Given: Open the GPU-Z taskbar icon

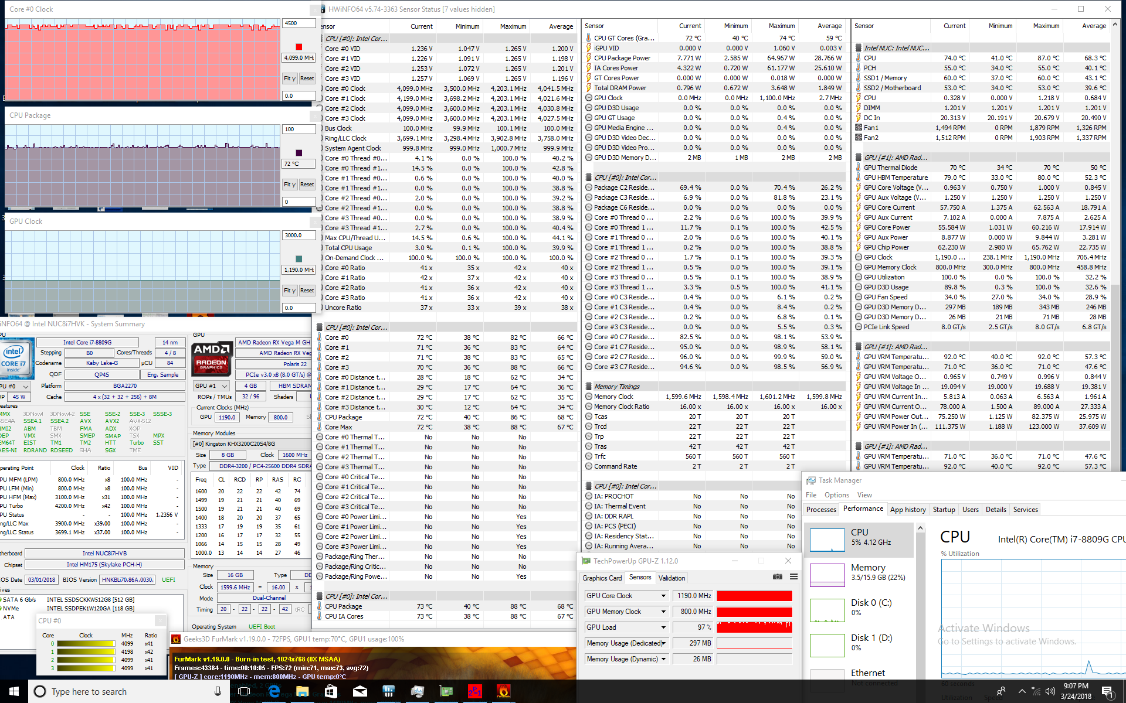Looking at the screenshot, I should coord(446,691).
